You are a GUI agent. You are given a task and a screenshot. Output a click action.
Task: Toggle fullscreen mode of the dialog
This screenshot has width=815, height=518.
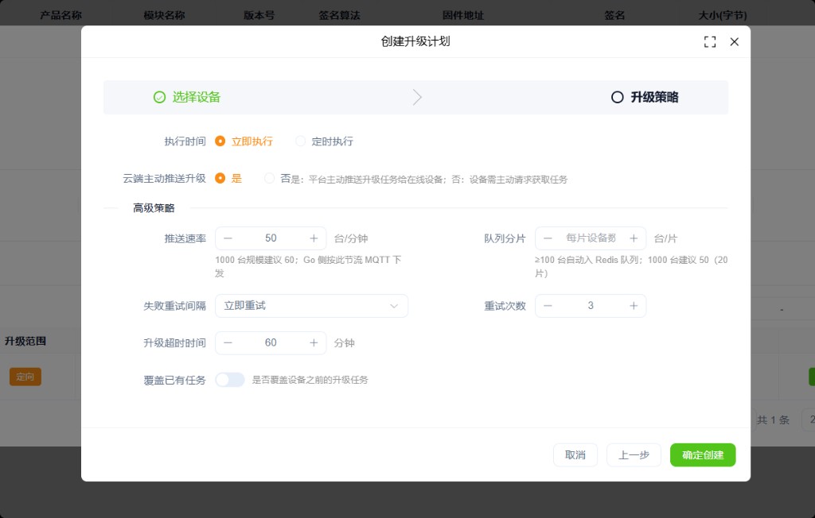[709, 42]
